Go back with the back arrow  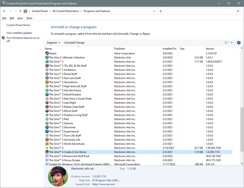click(4, 11)
